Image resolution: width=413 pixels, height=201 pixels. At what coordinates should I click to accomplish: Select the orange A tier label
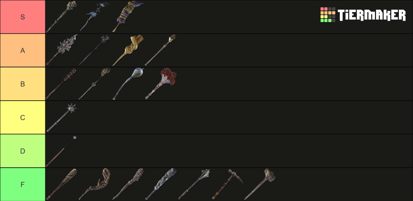tap(23, 50)
